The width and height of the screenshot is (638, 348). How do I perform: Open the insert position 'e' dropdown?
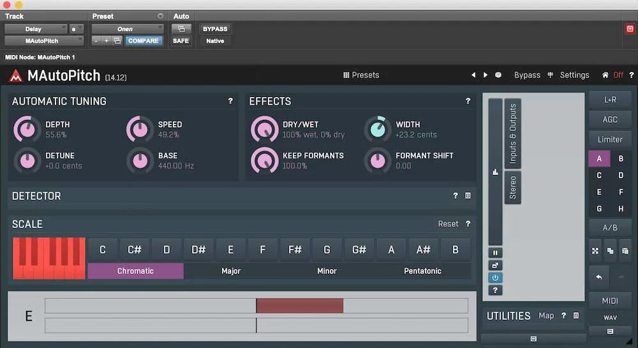point(77,29)
